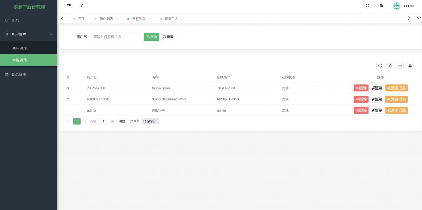Open the admin user menu
Image resolution: width=422 pixels, height=210 pixels.
[409, 6]
